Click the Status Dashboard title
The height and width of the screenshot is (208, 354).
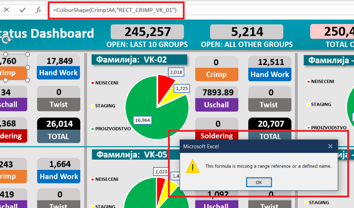coord(47,33)
